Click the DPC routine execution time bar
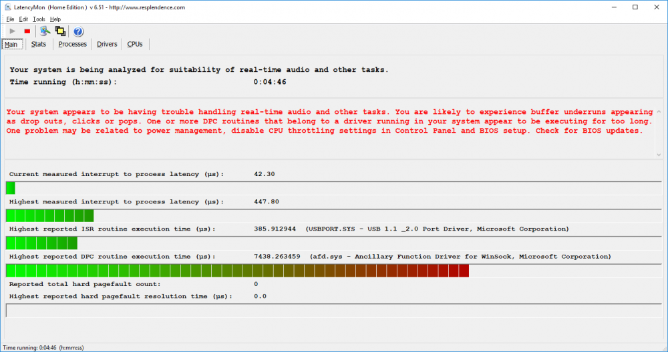The height and width of the screenshot is (352, 668). [x=238, y=271]
